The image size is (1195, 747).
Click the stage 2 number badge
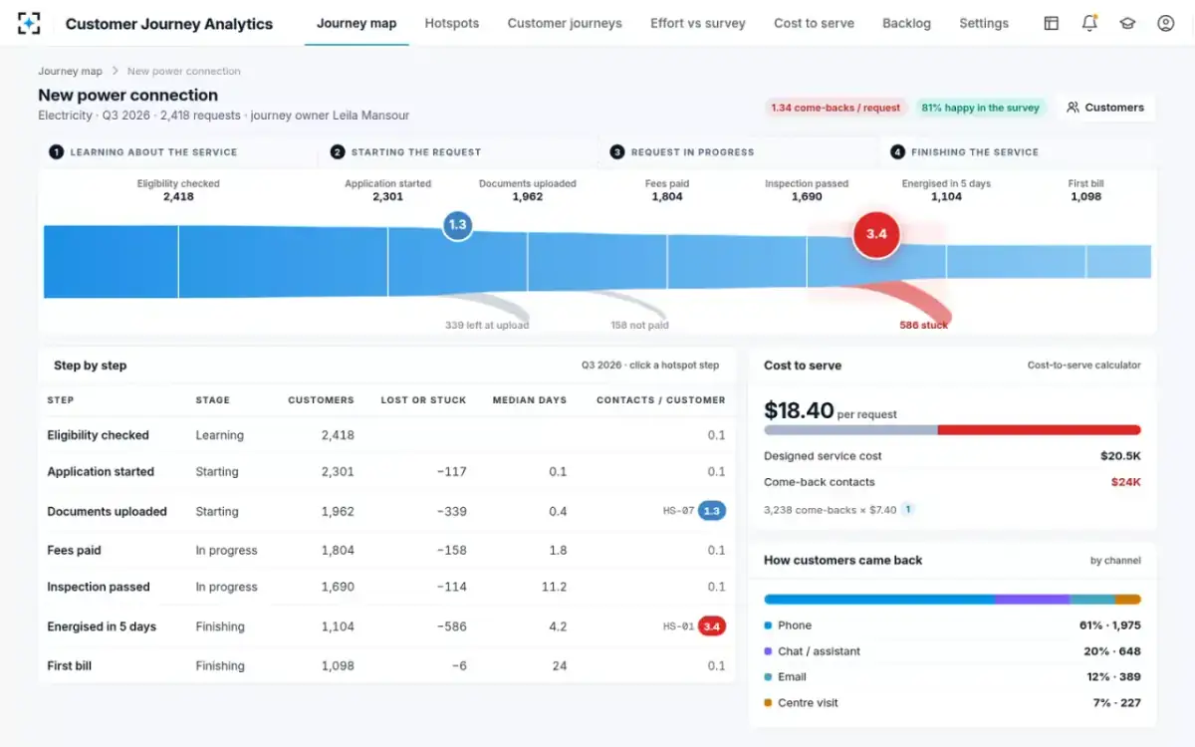338,152
